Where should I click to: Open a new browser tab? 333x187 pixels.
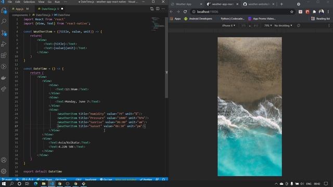tap(281, 4)
